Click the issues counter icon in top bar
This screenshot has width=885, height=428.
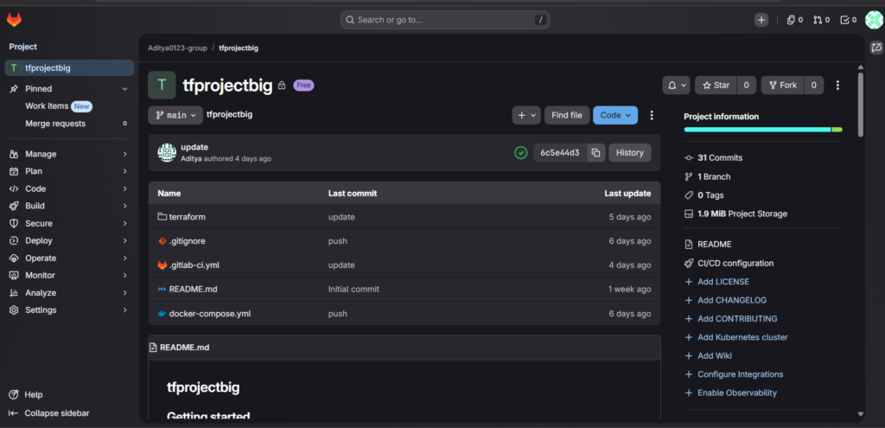coord(794,20)
